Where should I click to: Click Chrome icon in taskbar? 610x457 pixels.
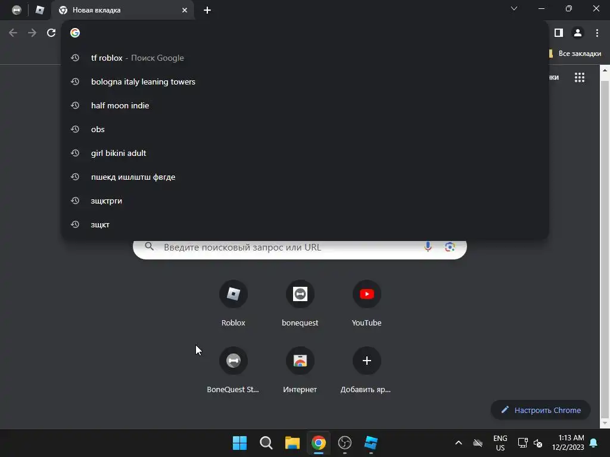click(x=318, y=443)
